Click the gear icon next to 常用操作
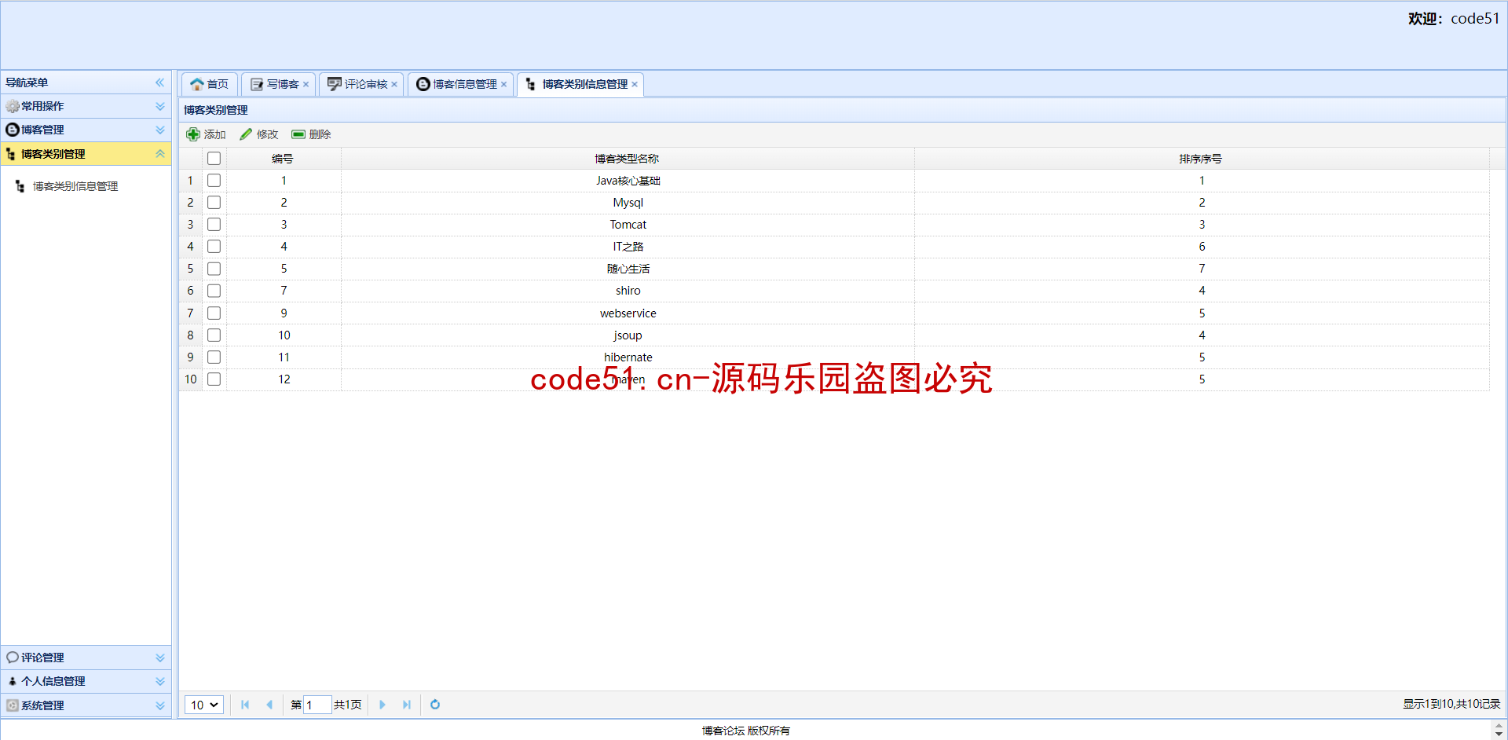1508x740 pixels. tap(13, 106)
